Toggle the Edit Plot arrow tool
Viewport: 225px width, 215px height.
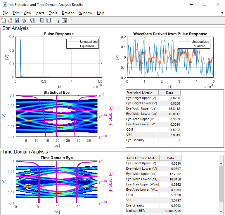[x=58, y=20]
